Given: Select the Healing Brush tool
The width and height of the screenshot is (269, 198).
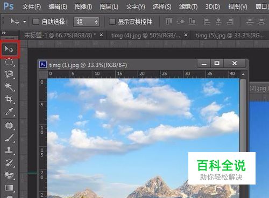Looking at the screenshot, I should pos(9,126).
